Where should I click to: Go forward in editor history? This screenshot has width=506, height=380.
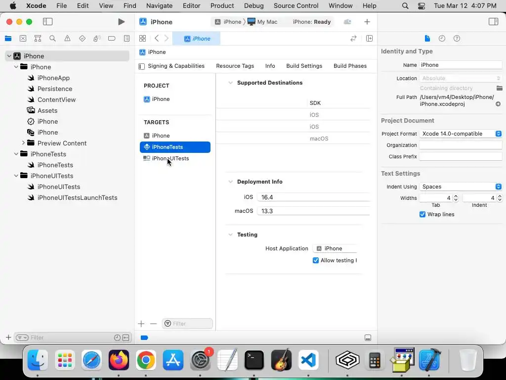(x=167, y=39)
